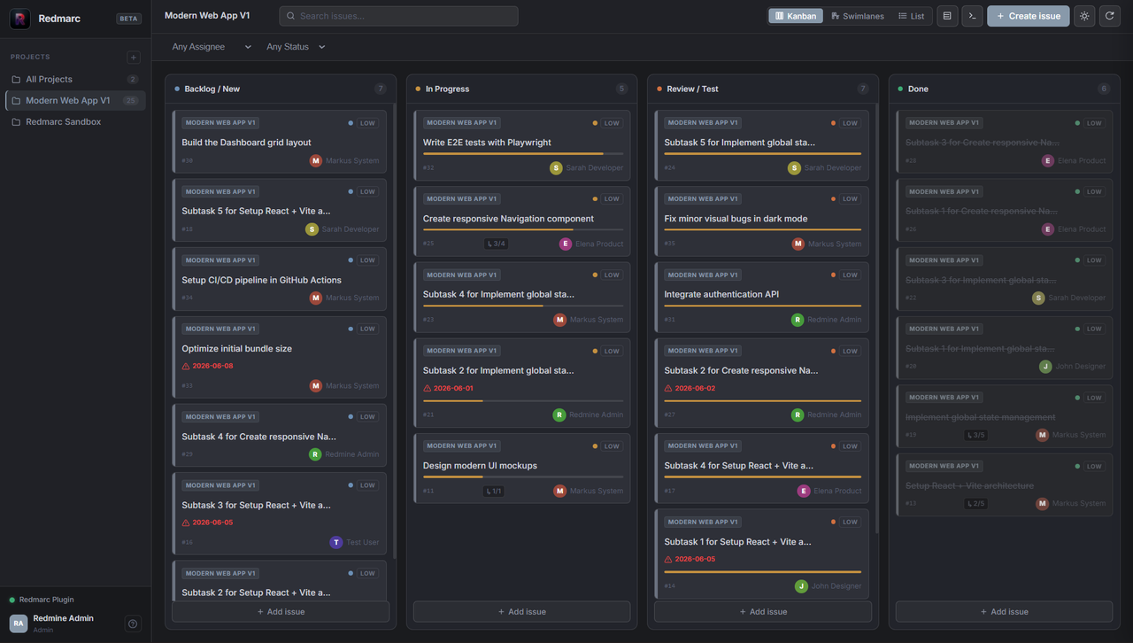Switch to List view
This screenshot has width=1133, height=643.
[x=911, y=16]
